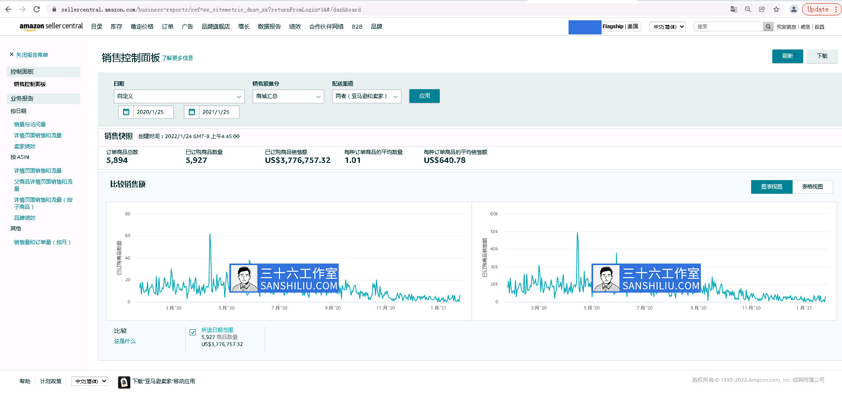The height and width of the screenshot is (418, 842).
Task: Open the 订单 menu
Action: point(168,27)
